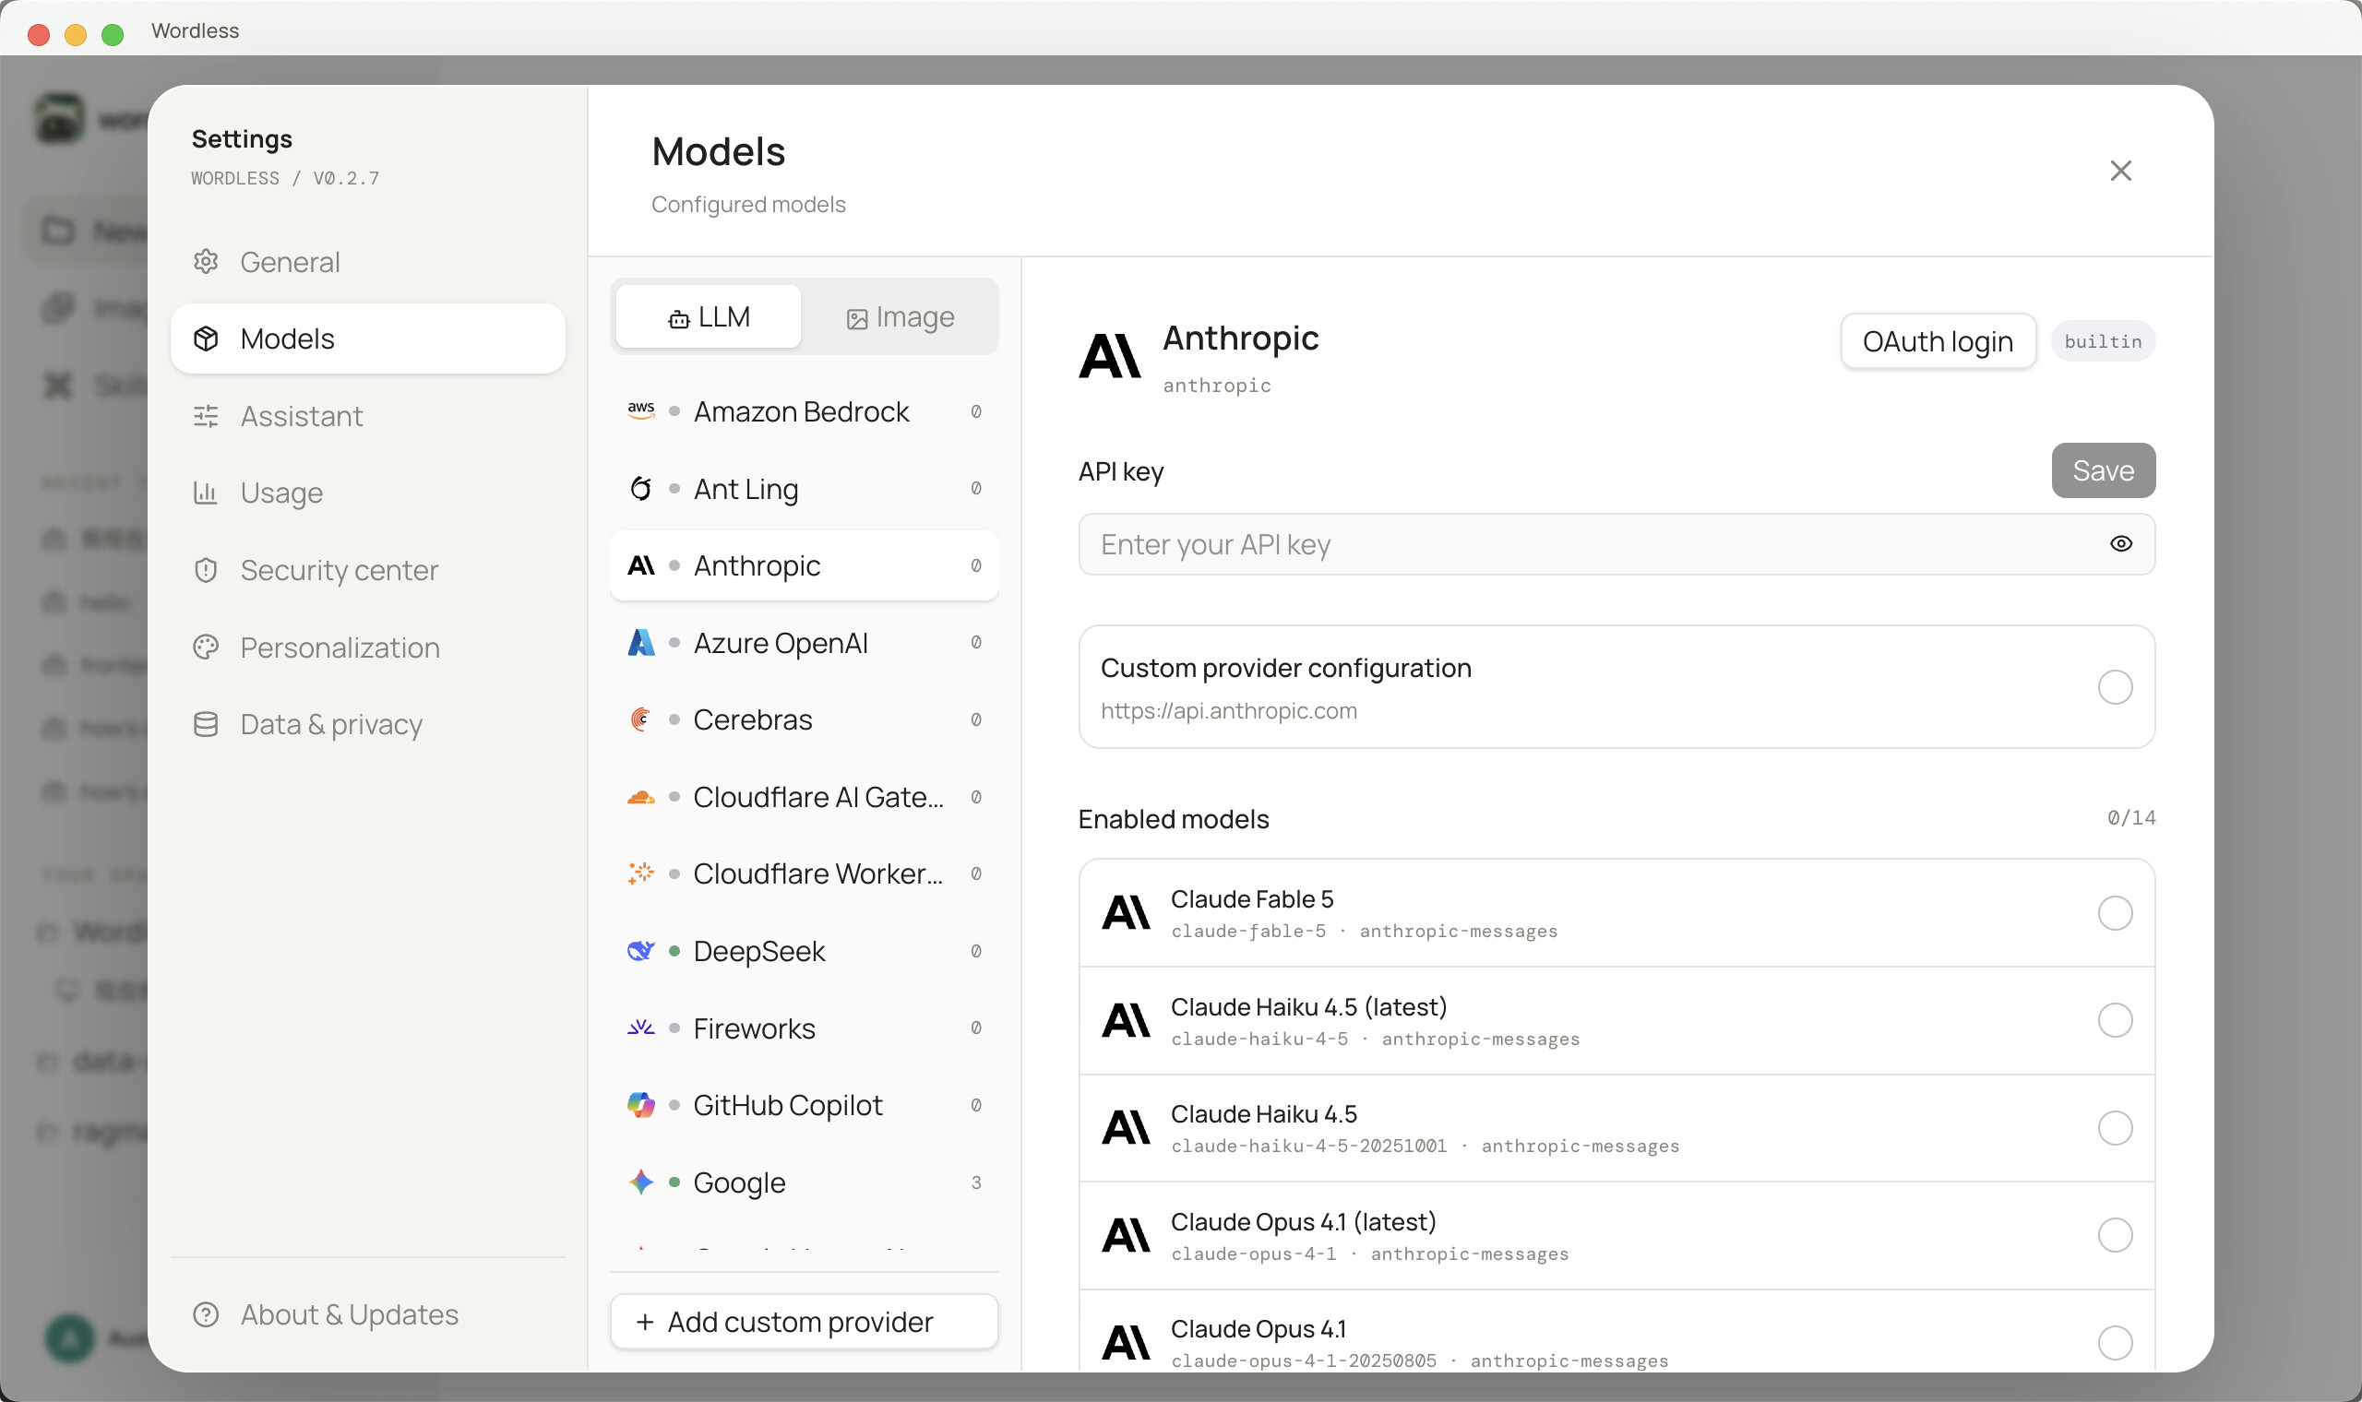Image resolution: width=2362 pixels, height=1402 pixels.
Task: Click the https://api.anthropic.com URL text
Action: [1228, 710]
